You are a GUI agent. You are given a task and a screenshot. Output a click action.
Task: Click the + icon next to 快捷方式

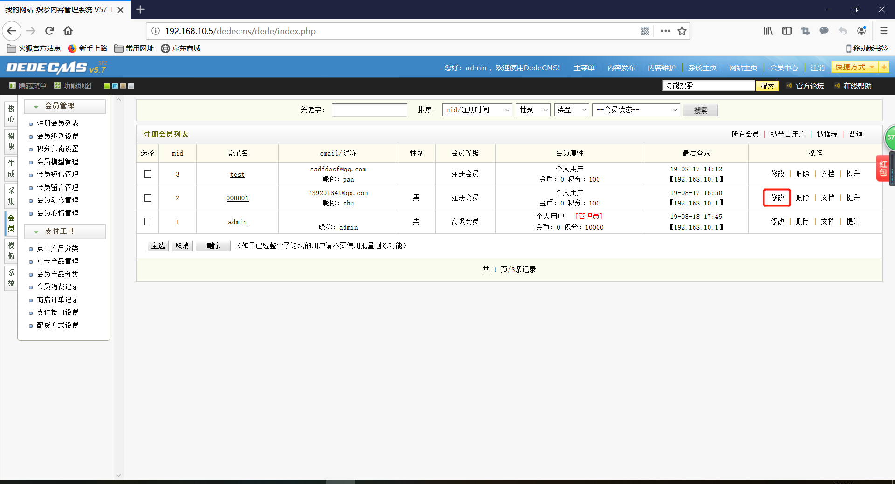pyautogui.click(x=885, y=67)
